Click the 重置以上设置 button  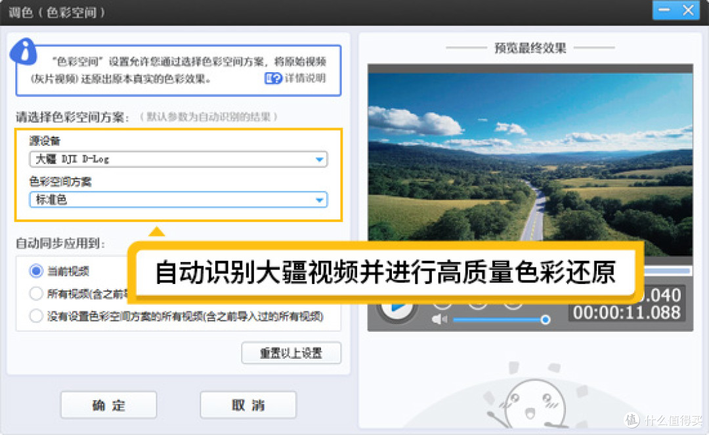pos(291,353)
